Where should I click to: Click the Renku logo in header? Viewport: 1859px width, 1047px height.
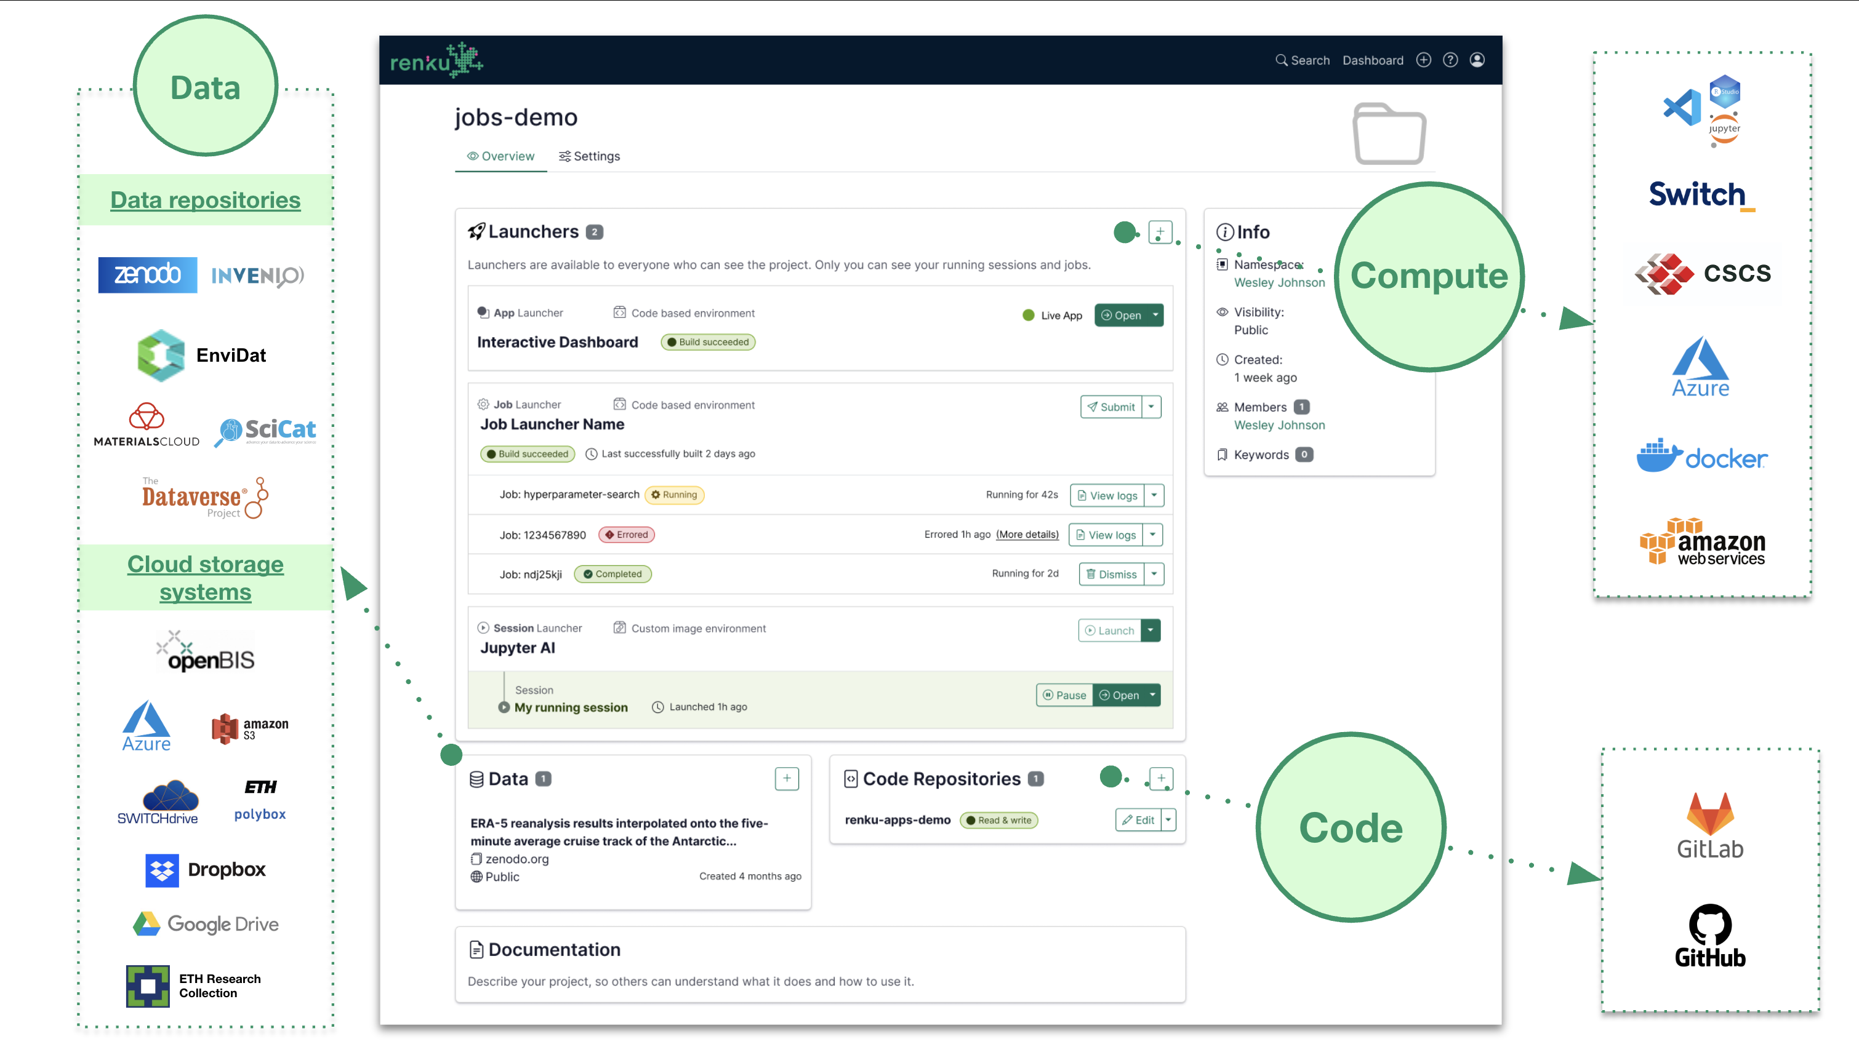pyautogui.click(x=436, y=60)
